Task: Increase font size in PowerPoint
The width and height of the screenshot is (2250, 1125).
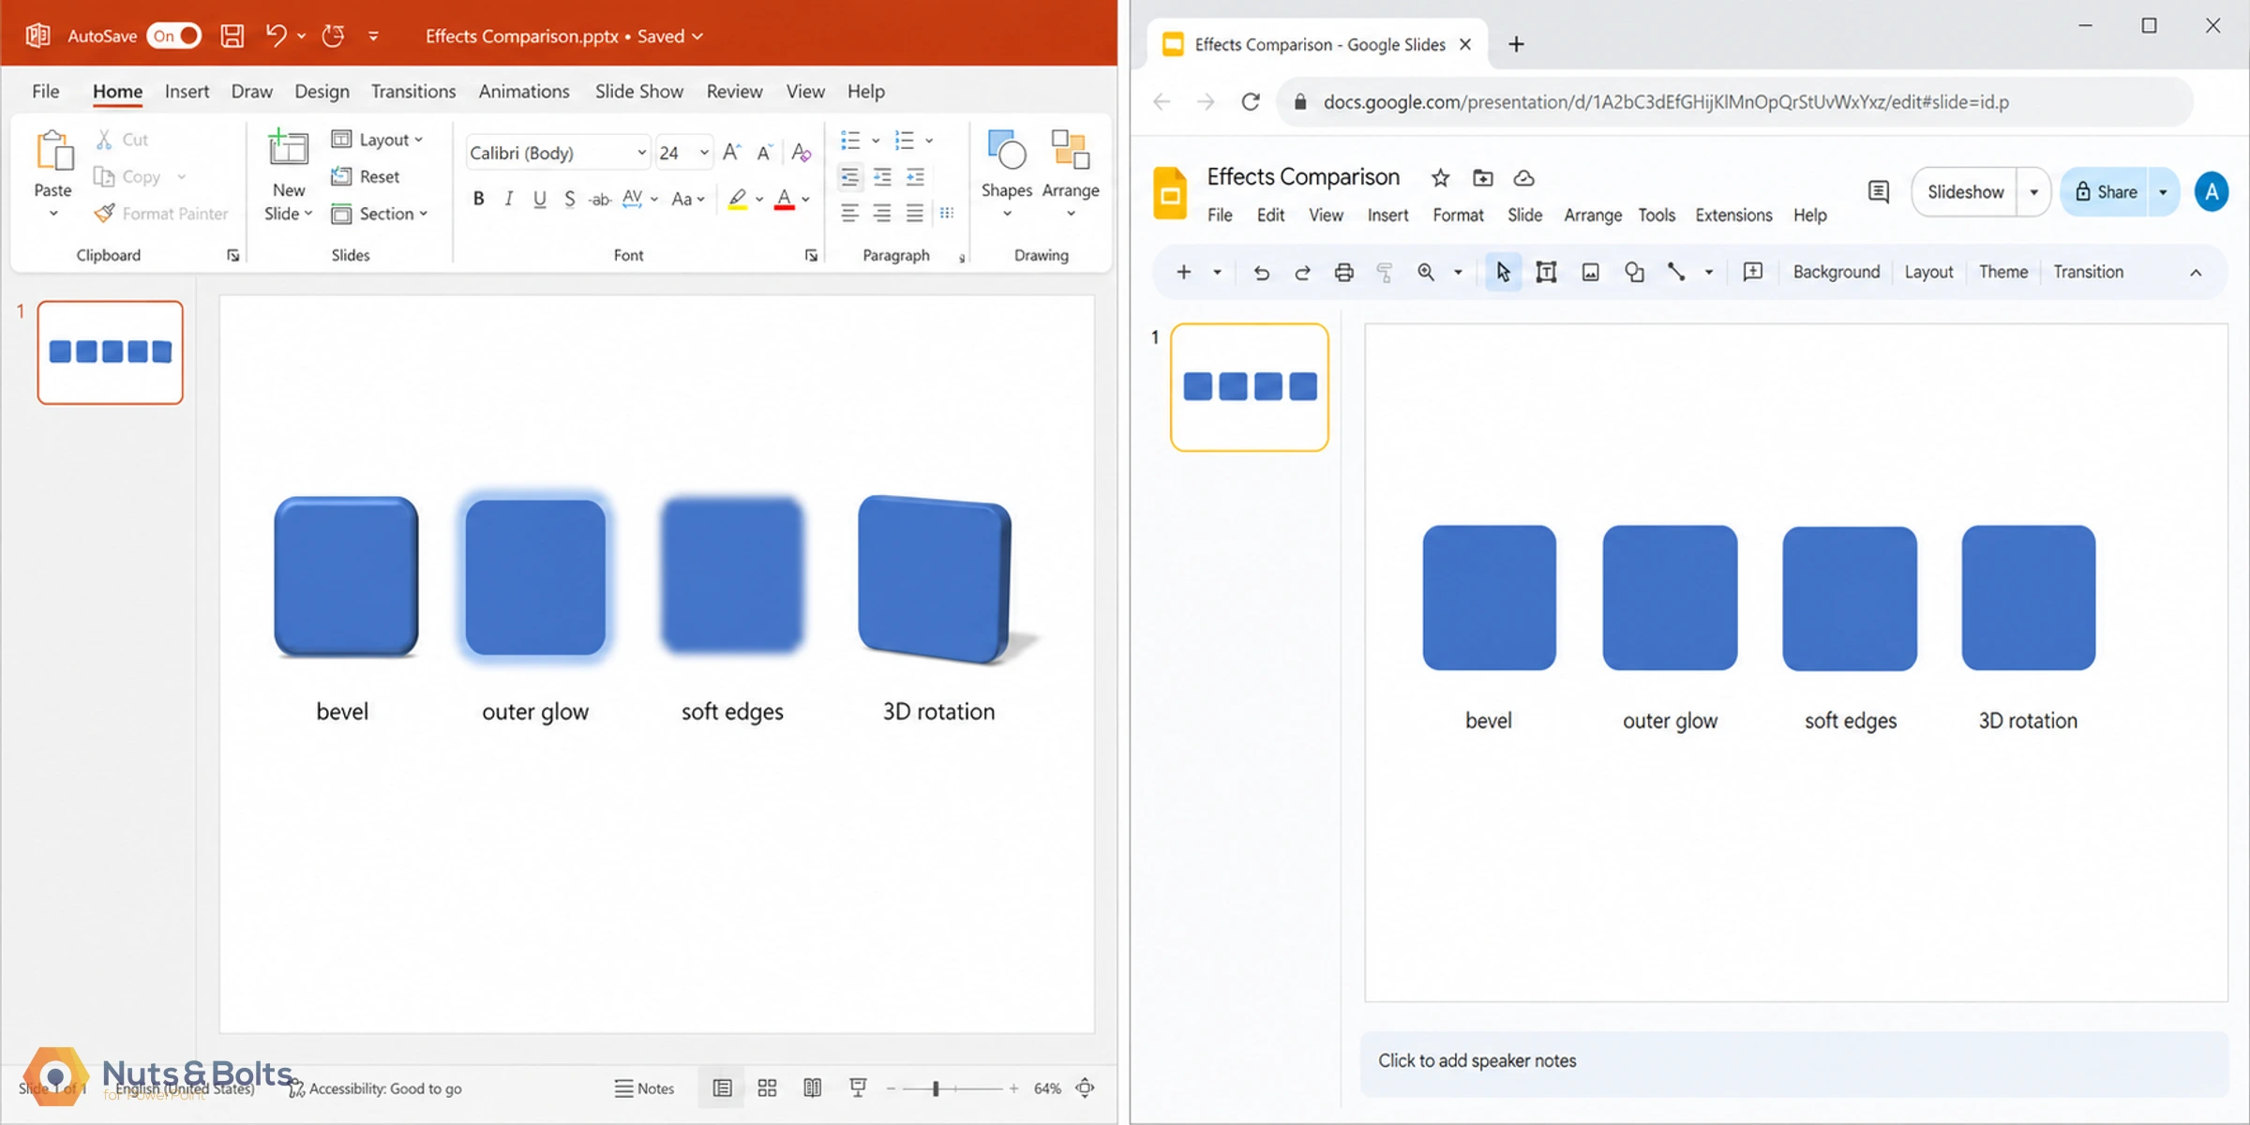Action: pos(732,152)
